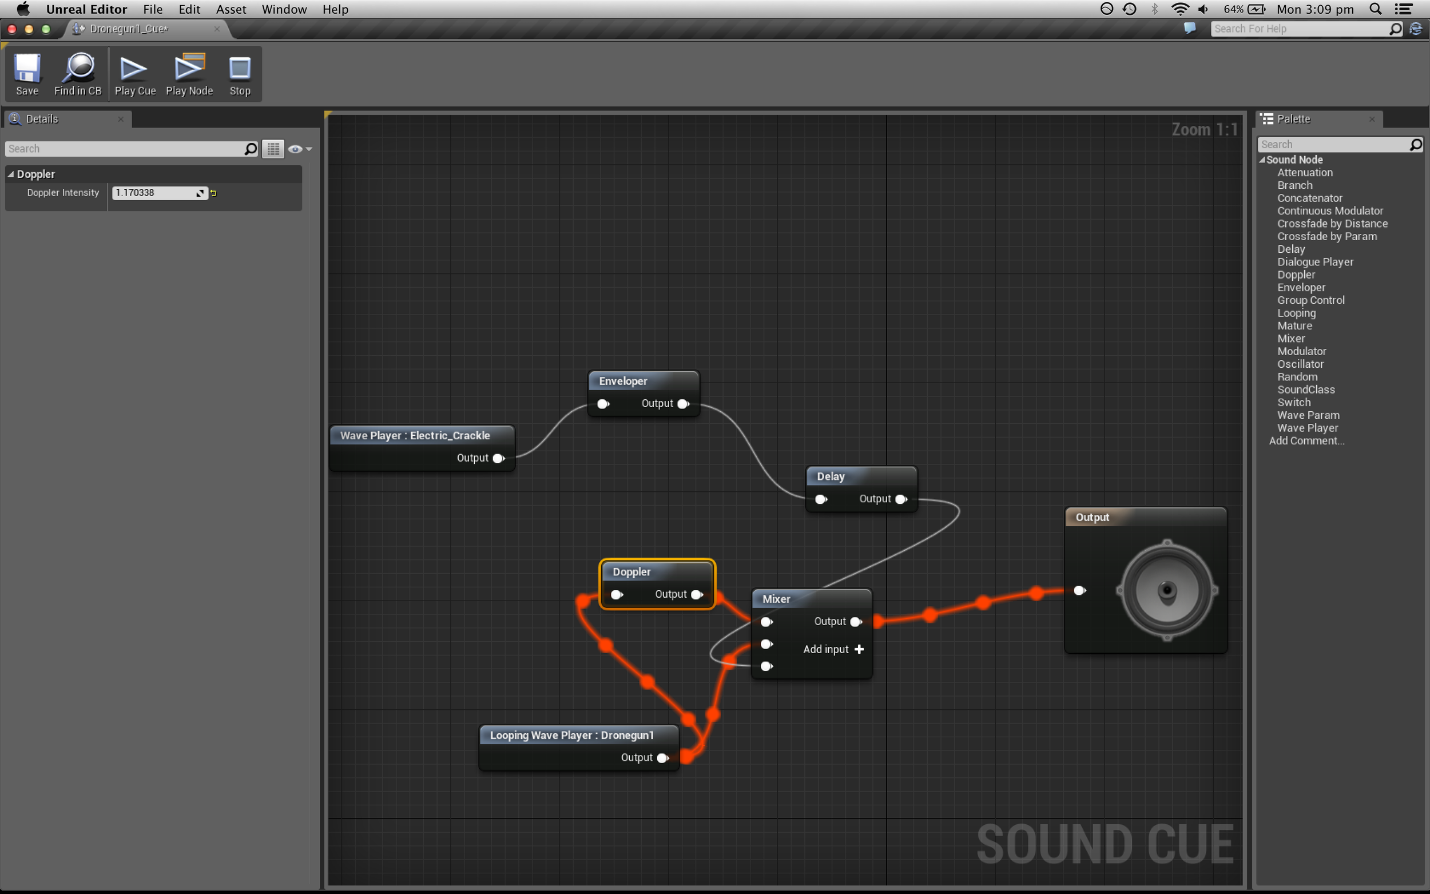Click the Details panel search field
Viewport: 1430px width, 894px height.
(x=124, y=149)
